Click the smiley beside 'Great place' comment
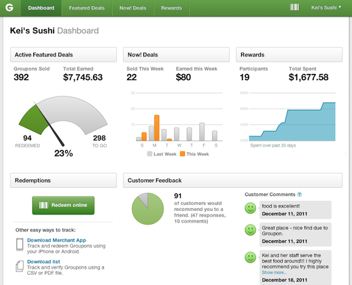 click(x=251, y=230)
